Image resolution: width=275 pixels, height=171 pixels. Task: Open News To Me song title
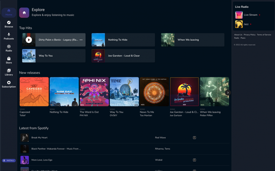[147, 112]
